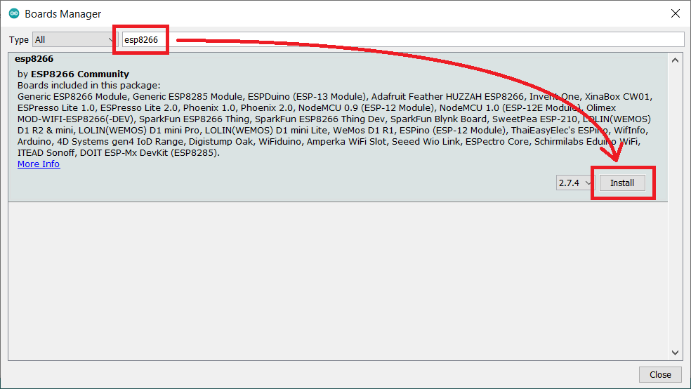Select the esp8266 package title
This screenshot has width=691, height=389.
[34, 59]
